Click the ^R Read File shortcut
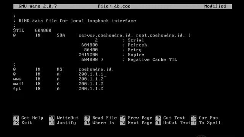Viewport: 244px width, 137px height. point(101,118)
